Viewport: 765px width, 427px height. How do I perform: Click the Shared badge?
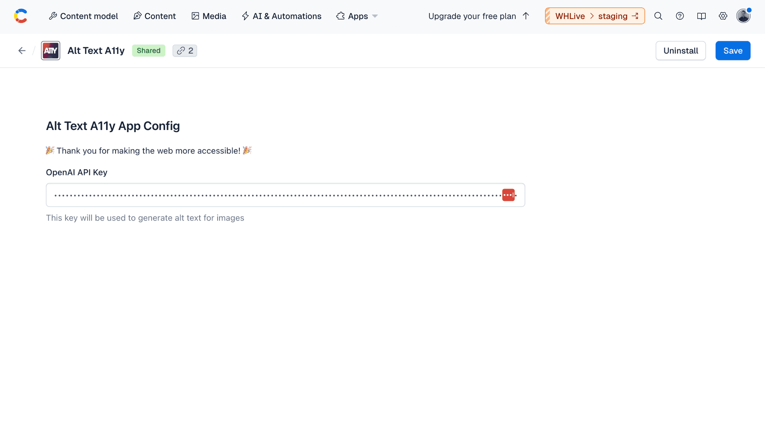pos(148,51)
